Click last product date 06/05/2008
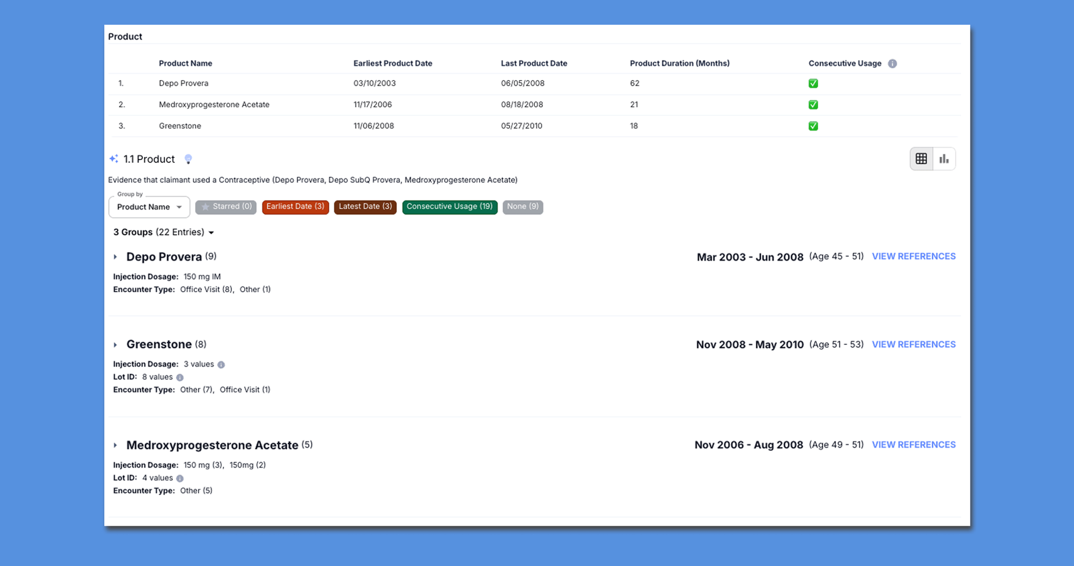This screenshot has width=1074, height=566. point(523,83)
